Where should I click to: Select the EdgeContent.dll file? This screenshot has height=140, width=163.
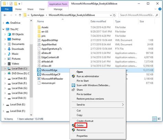pos(50,57)
